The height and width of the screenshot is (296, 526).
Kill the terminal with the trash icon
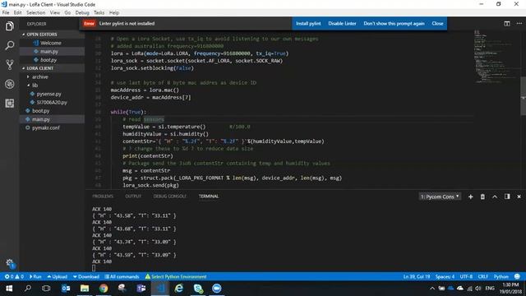coord(482,197)
